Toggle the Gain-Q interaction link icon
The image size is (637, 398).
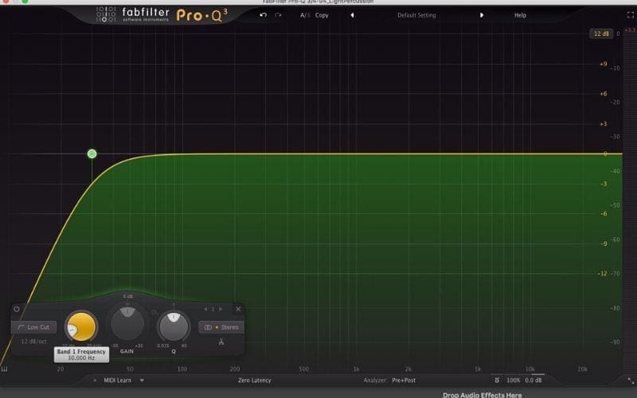[x=154, y=312]
